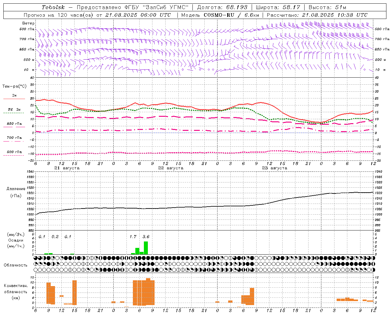This screenshot has width=391, height=313.
Task: Click the 'Высота: 51м' elevation value
Action: click(327, 7)
